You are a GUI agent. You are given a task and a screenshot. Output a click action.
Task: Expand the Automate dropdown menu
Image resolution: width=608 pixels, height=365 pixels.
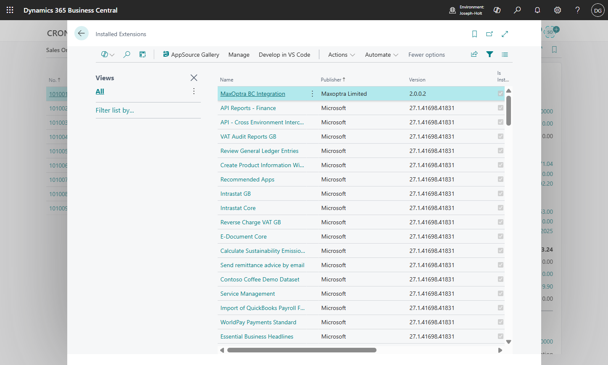[382, 55]
